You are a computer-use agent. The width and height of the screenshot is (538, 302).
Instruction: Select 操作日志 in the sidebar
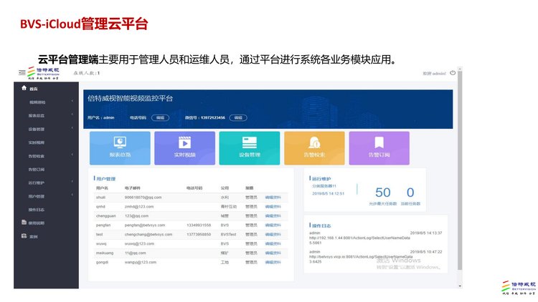(x=37, y=210)
